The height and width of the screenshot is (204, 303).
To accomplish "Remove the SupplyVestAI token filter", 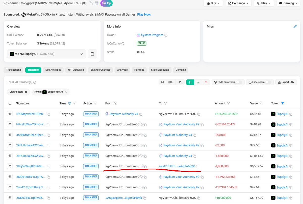I will tap(65, 92).
